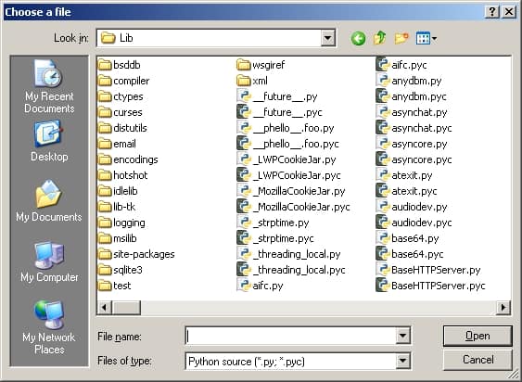Select the logging folder

121,223
